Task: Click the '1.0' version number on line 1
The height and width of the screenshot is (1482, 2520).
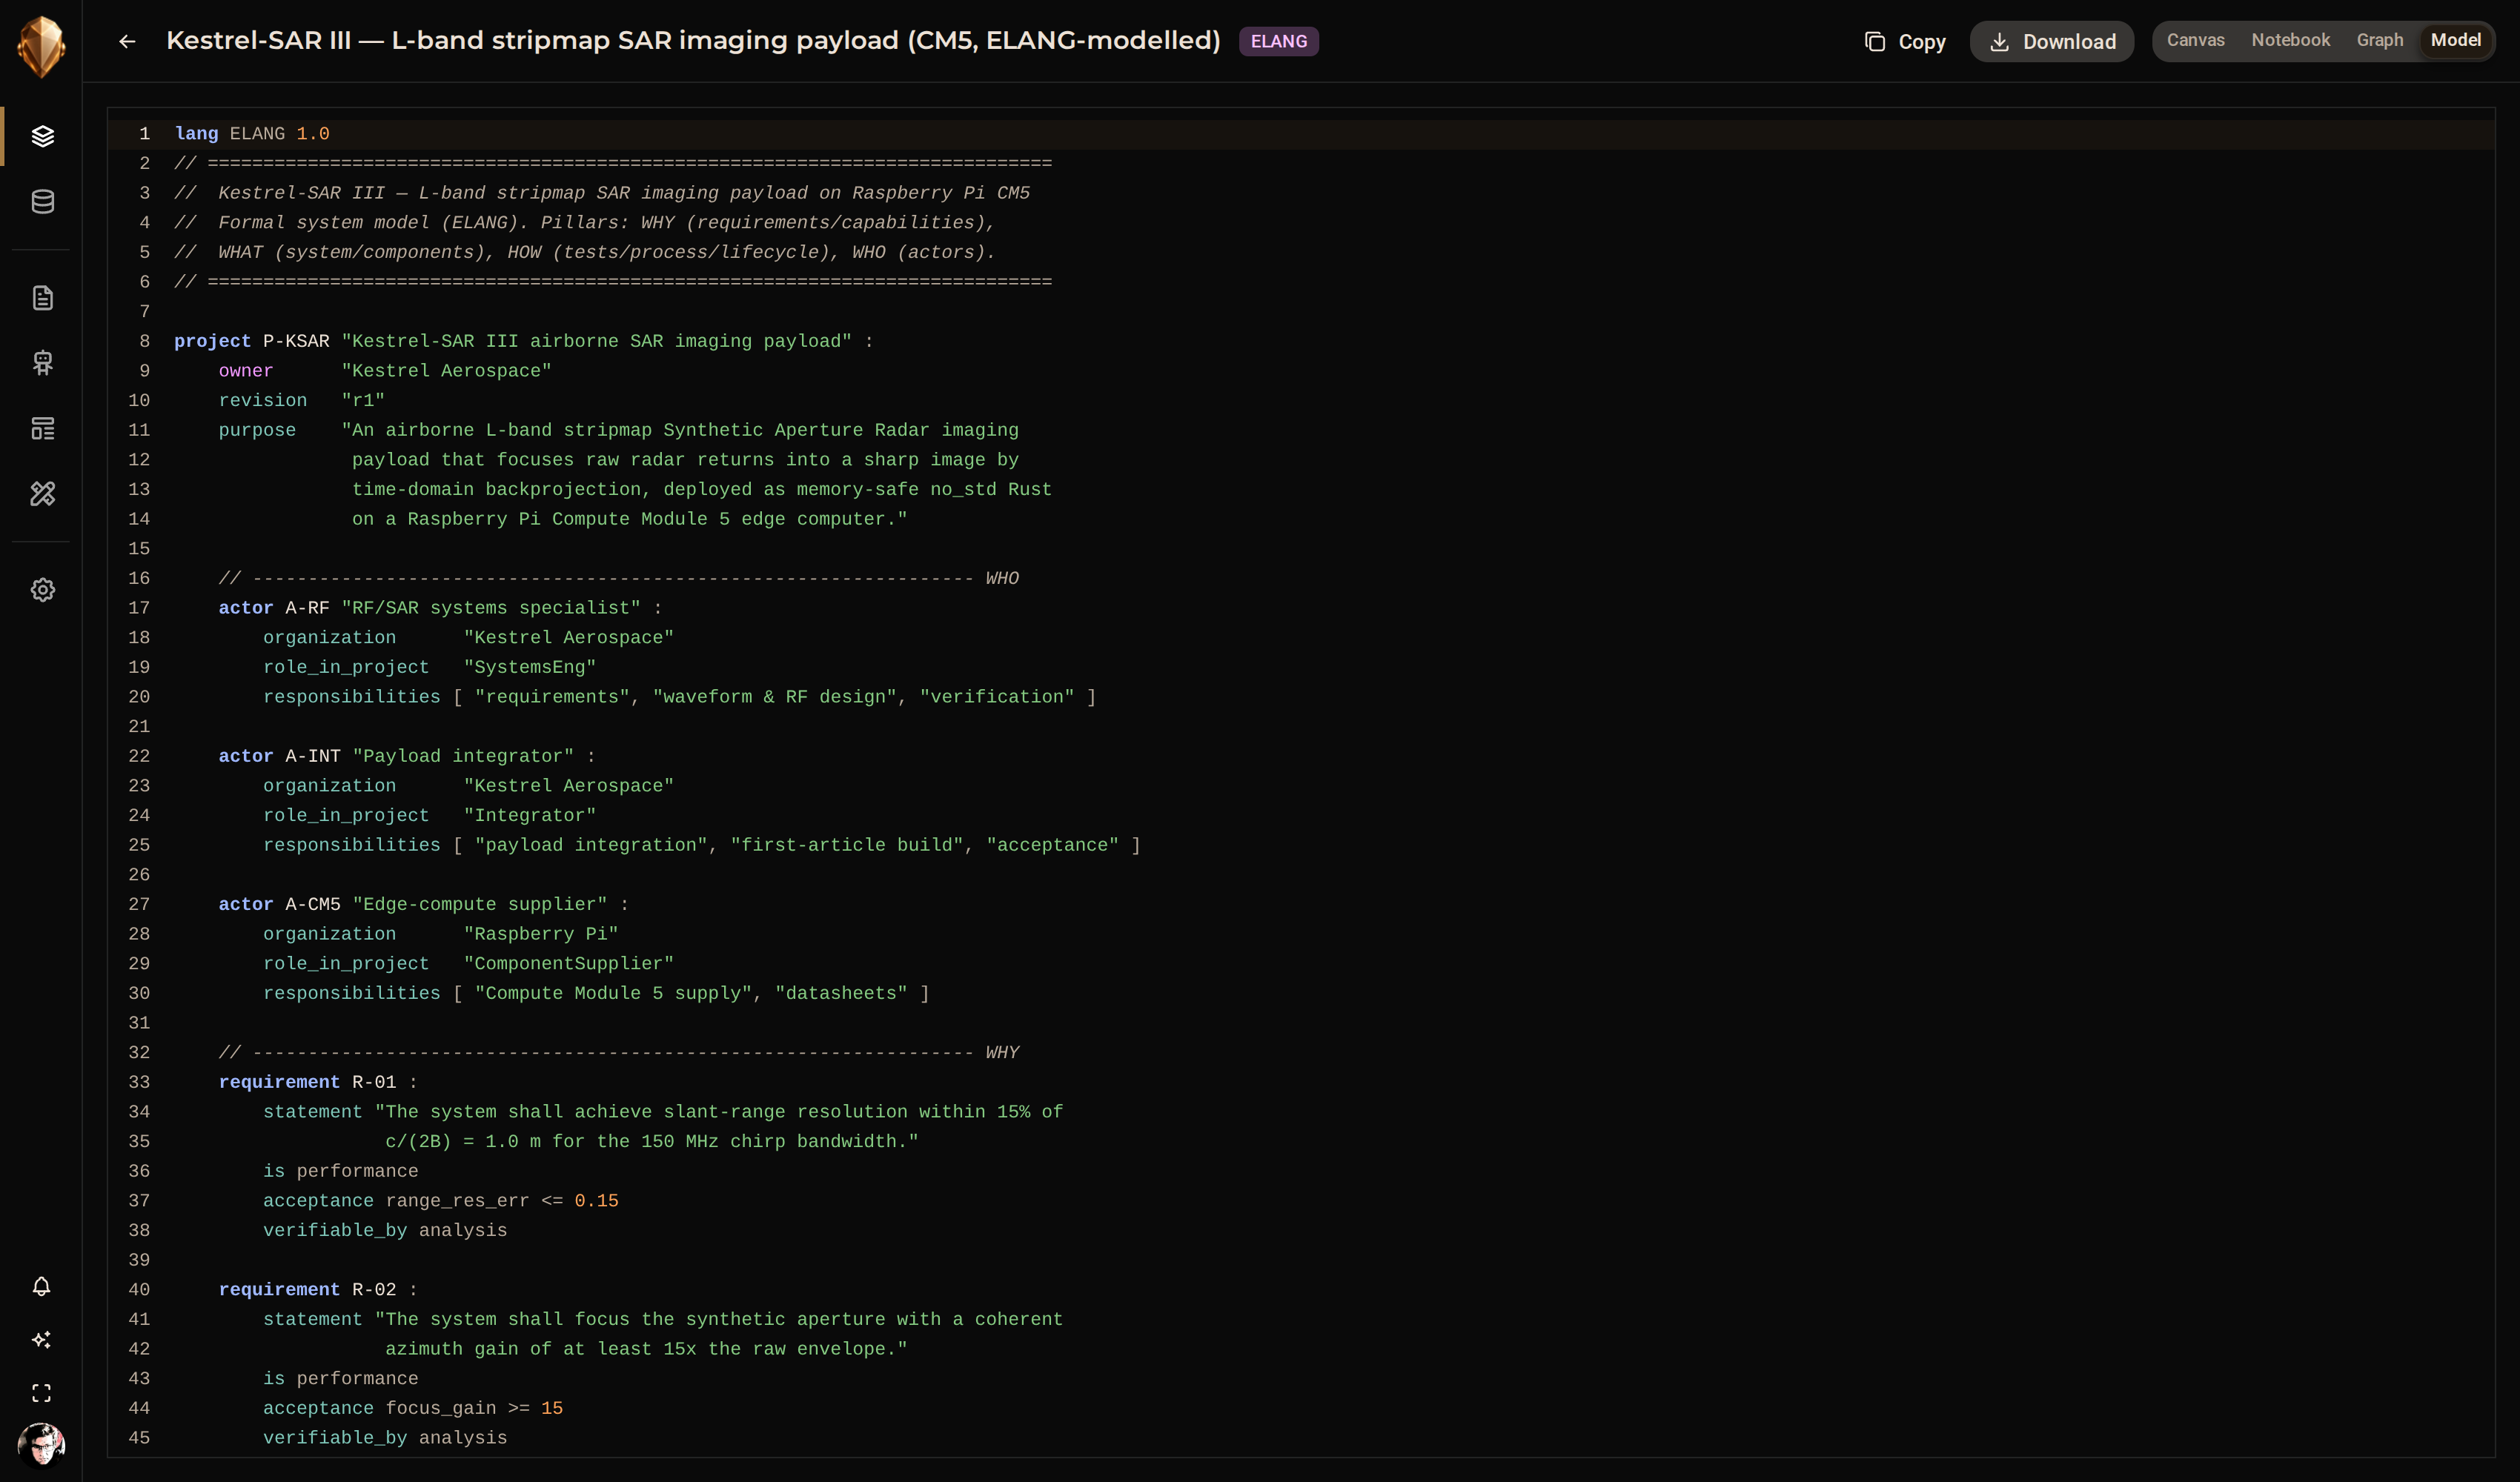Action: (313, 134)
